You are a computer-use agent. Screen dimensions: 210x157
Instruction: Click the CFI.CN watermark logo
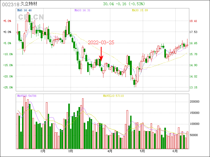click(x=31, y=17)
